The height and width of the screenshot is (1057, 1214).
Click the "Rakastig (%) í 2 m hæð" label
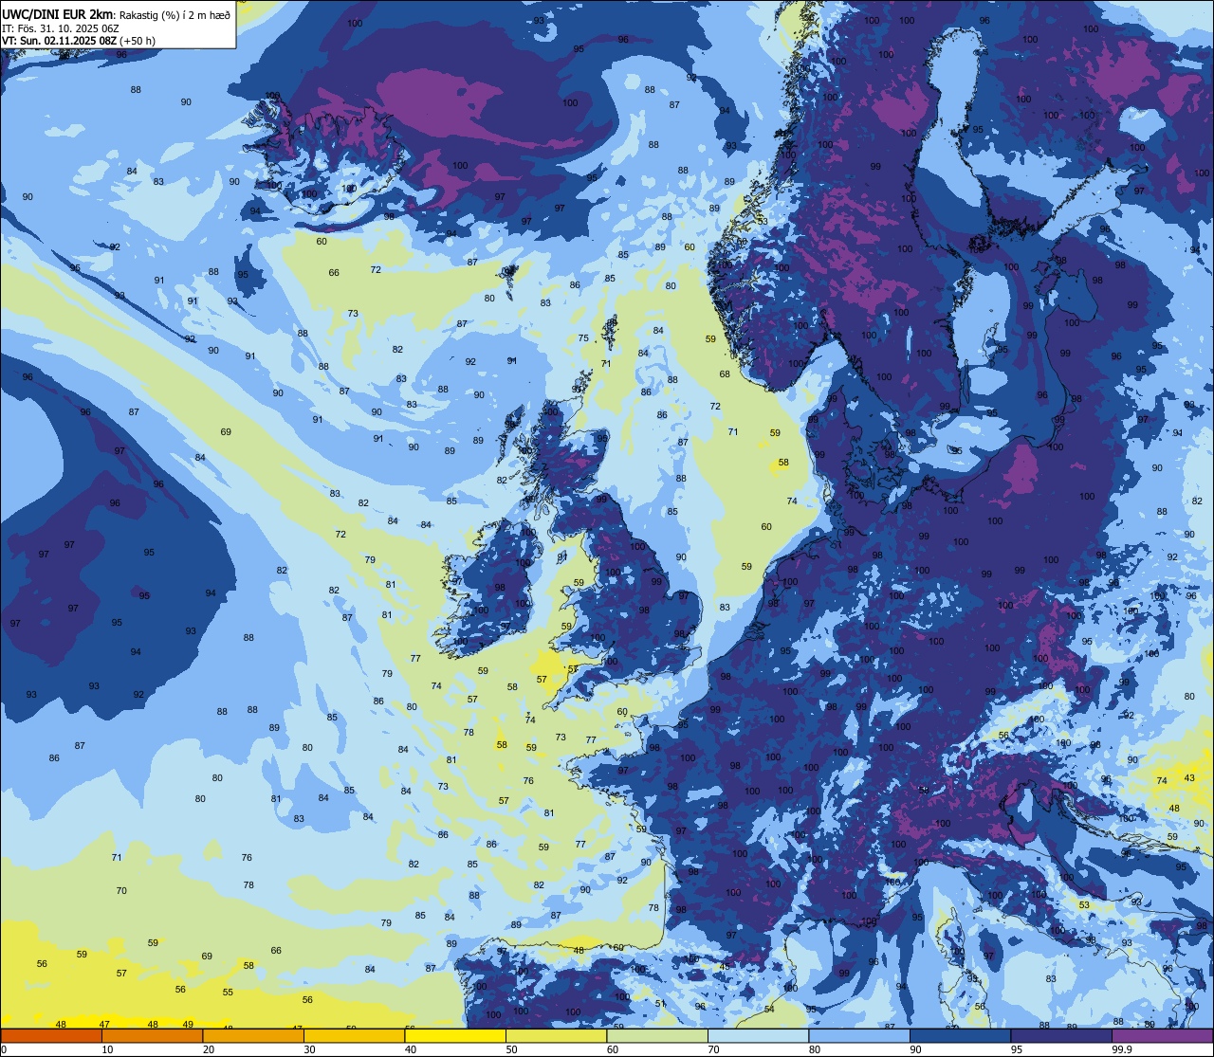(175, 14)
